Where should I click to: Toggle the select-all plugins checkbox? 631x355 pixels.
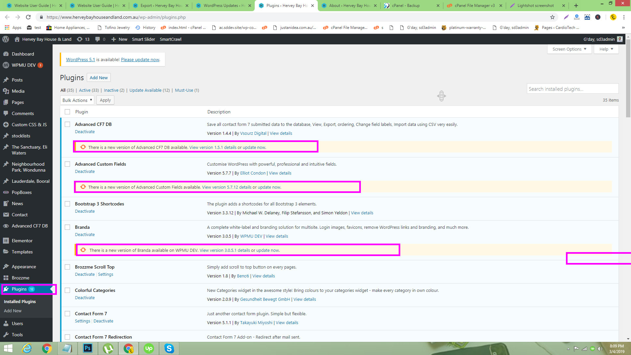pyautogui.click(x=67, y=112)
